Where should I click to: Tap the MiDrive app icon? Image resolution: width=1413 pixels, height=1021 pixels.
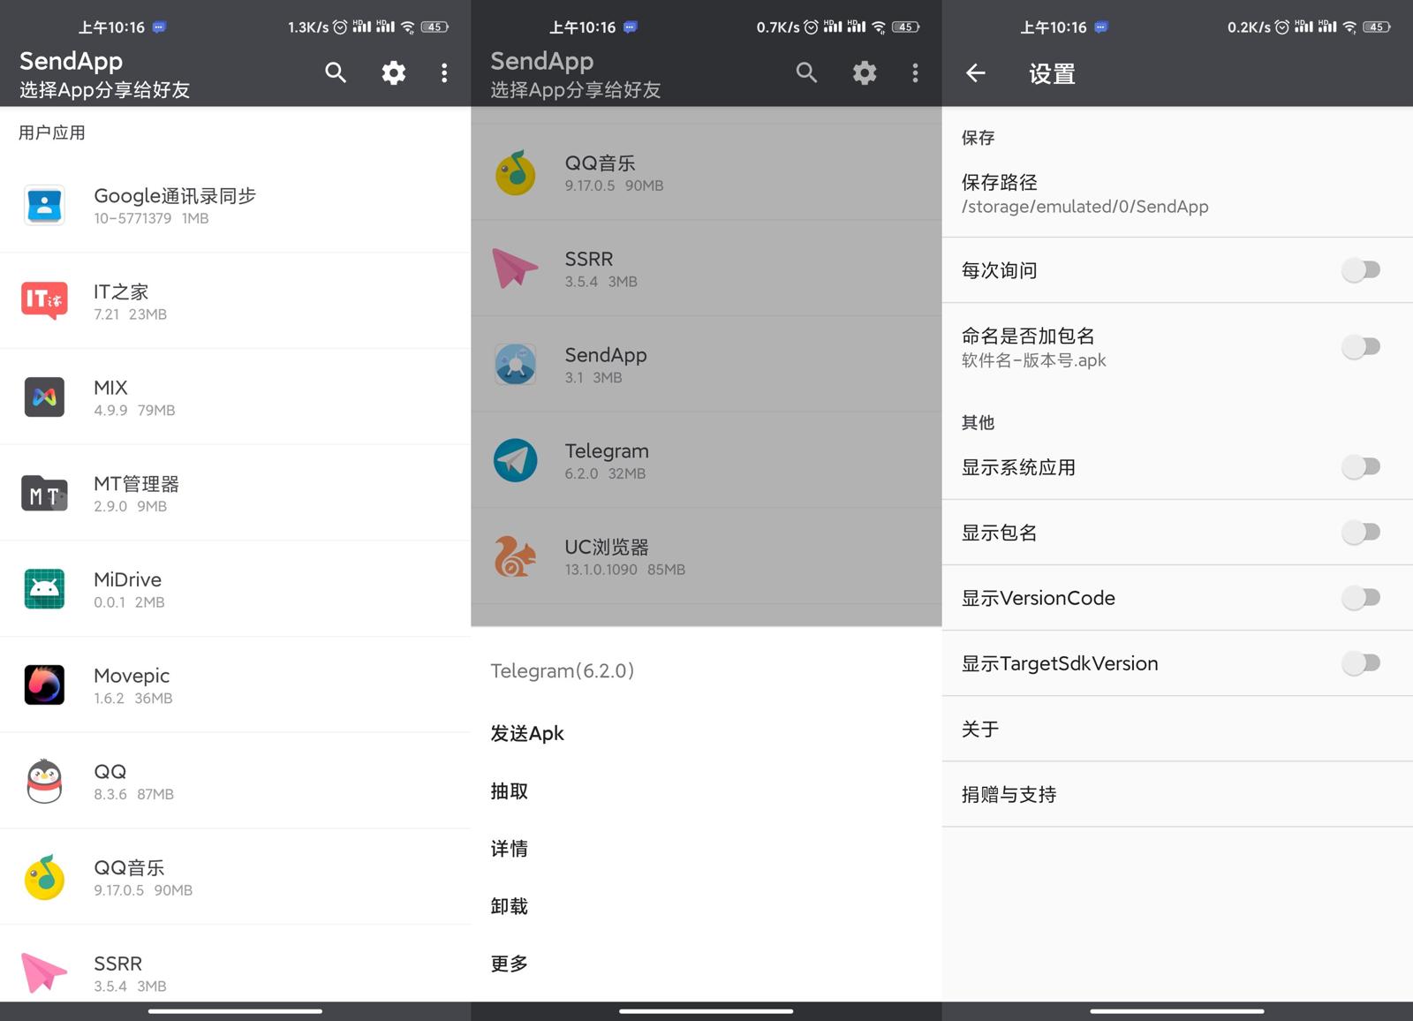(44, 589)
